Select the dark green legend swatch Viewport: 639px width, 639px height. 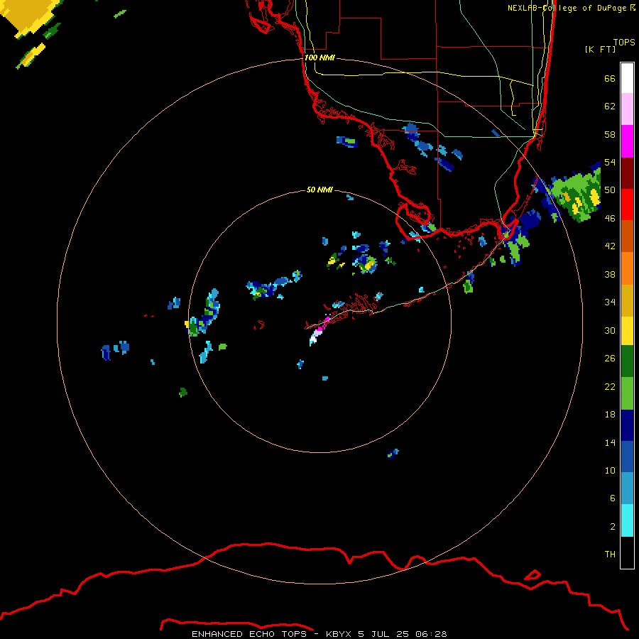pos(627,361)
